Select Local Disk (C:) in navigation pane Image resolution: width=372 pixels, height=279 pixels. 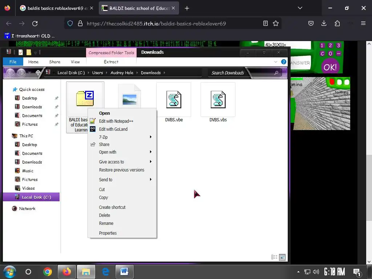31,197
